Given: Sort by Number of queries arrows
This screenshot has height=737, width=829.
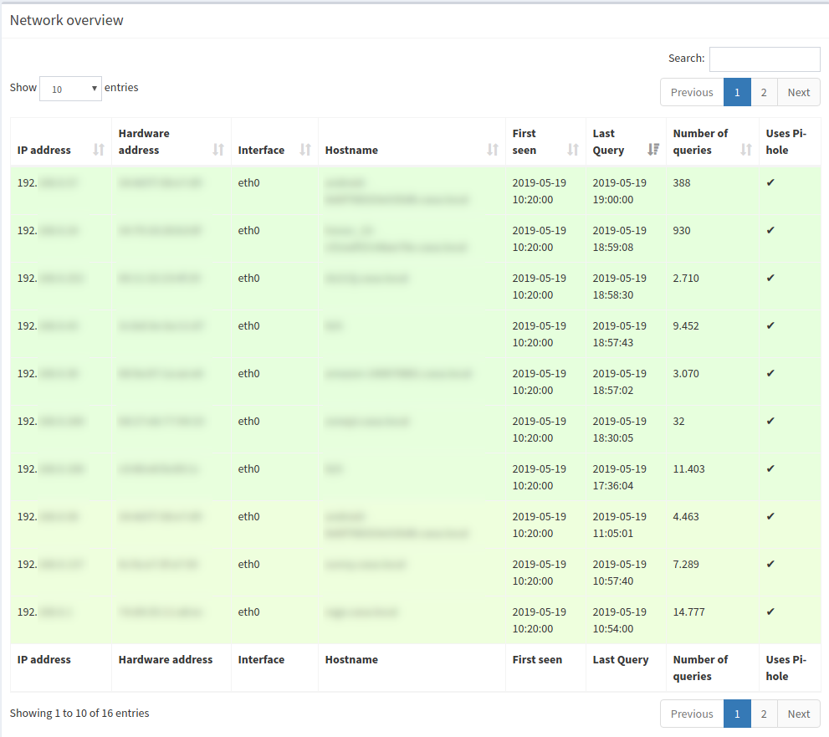Looking at the screenshot, I should click(x=746, y=150).
